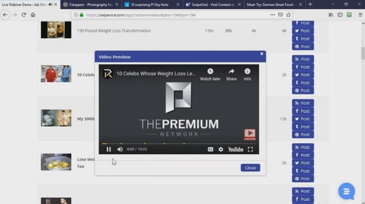365x204 pixels.
Task: Bookmark this page with star
Action: coord(289,15)
